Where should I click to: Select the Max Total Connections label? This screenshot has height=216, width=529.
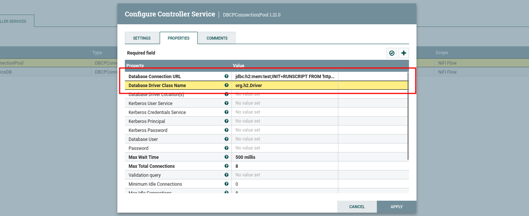[x=151, y=166]
